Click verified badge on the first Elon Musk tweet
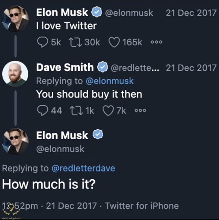Screen dimensions: 219x220 click(97, 13)
